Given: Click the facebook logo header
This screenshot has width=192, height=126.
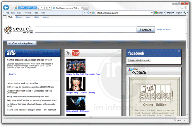Looking at the screenshot, I should pyautogui.click(x=136, y=53).
